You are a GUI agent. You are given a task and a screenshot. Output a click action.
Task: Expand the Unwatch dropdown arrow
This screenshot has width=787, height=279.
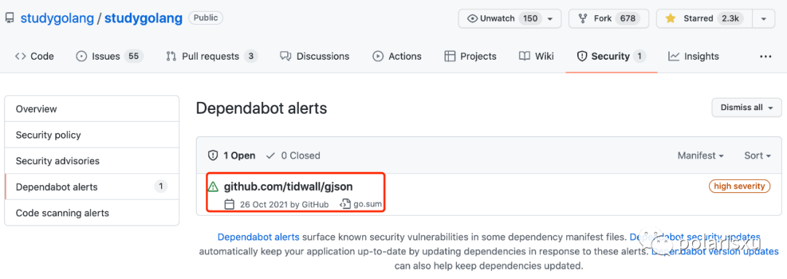pos(550,19)
